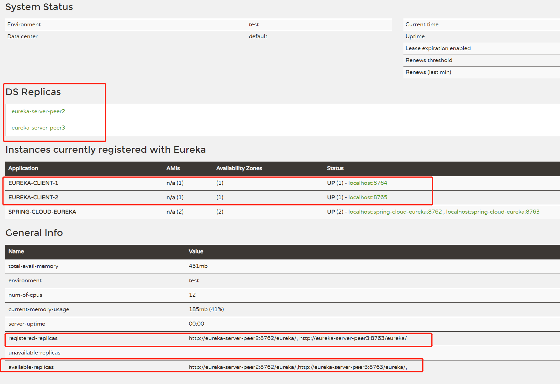Open localhost:spring-cloud-eureka:8763 instance link
The image size is (560, 384).
[493, 212]
